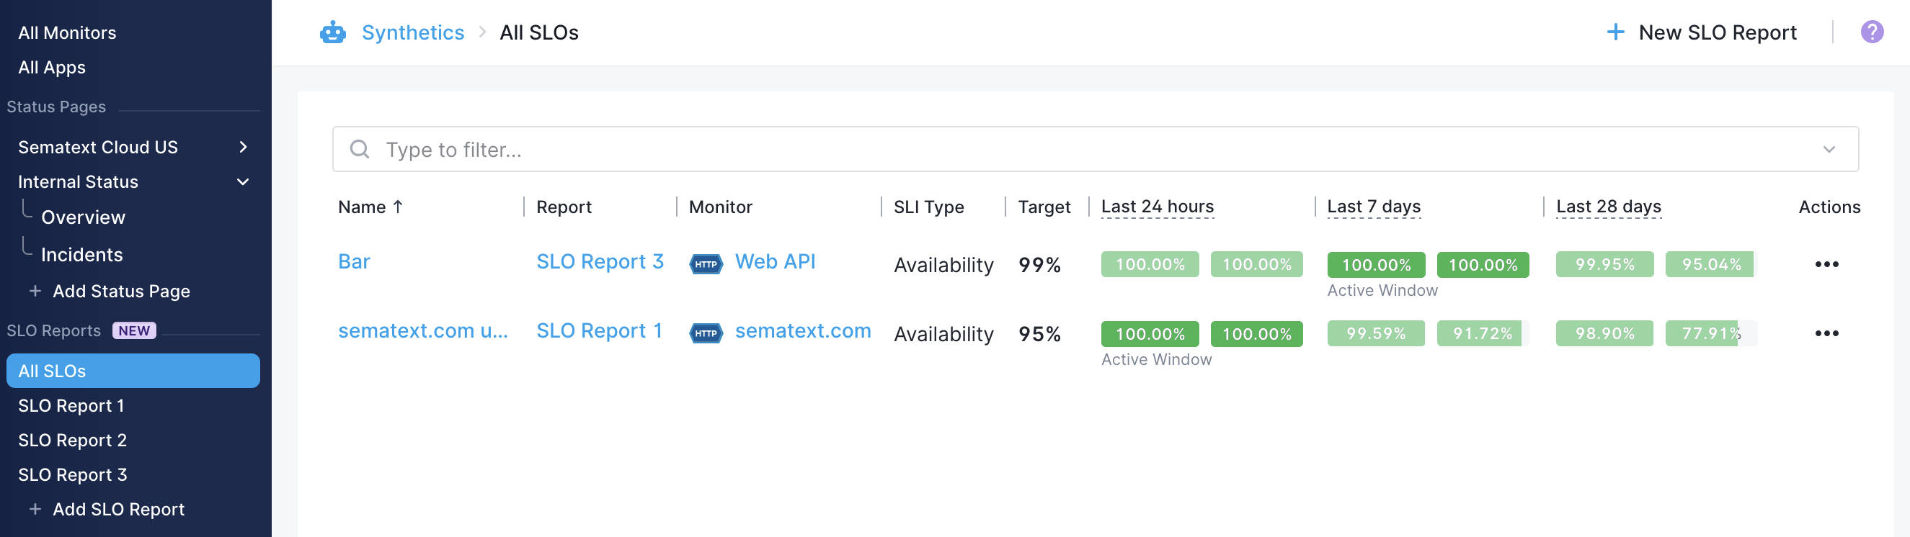Click the Name column sort arrow
Viewport: 1910px width, 537px height.
click(397, 207)
